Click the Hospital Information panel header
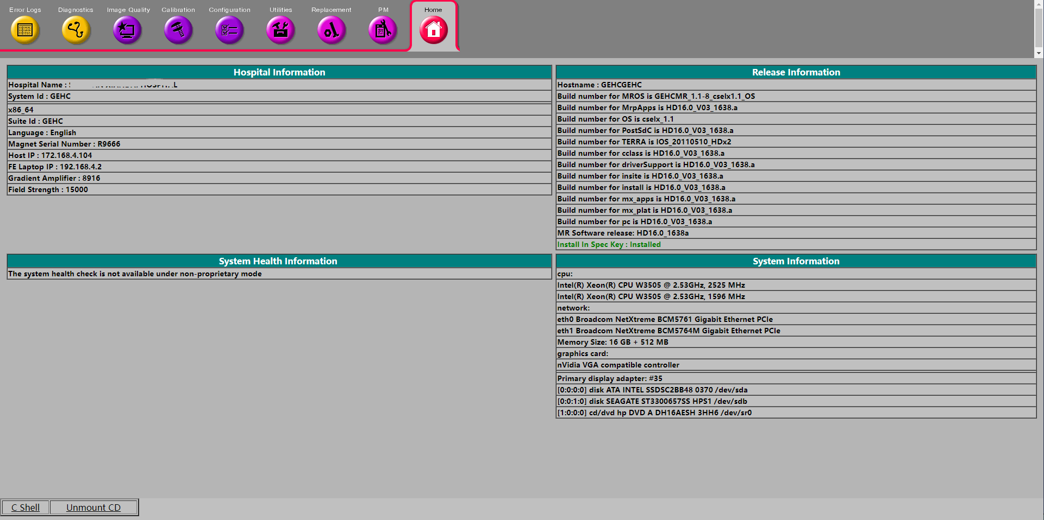 pos(279,72)
